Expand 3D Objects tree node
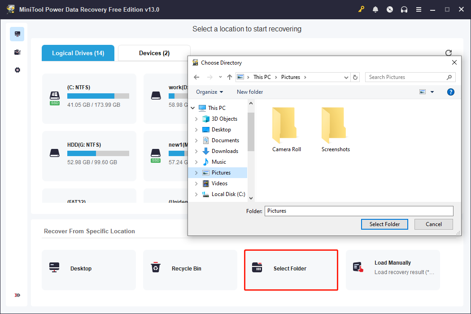The height and width of the screenshot is (314, 471). 196,119
